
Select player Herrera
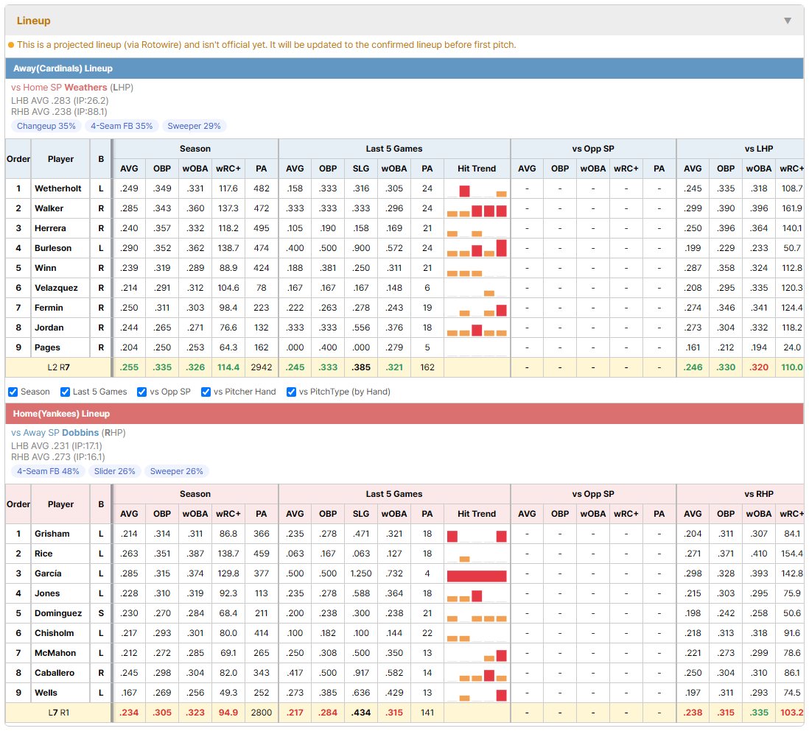50,228
